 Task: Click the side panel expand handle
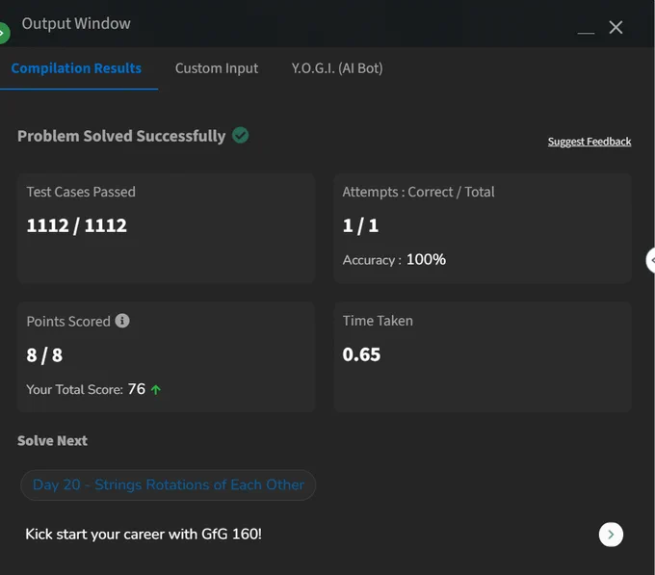650,260
